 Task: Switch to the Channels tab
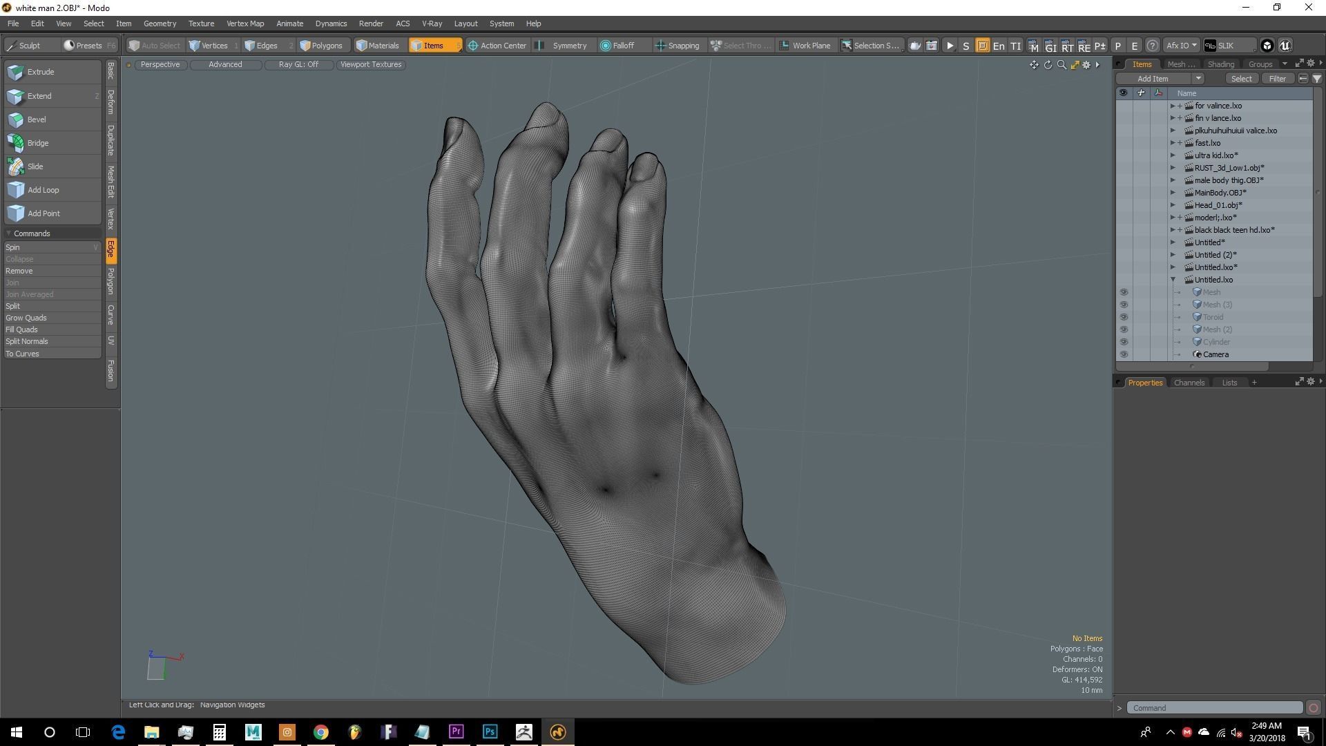[1189, 383]
